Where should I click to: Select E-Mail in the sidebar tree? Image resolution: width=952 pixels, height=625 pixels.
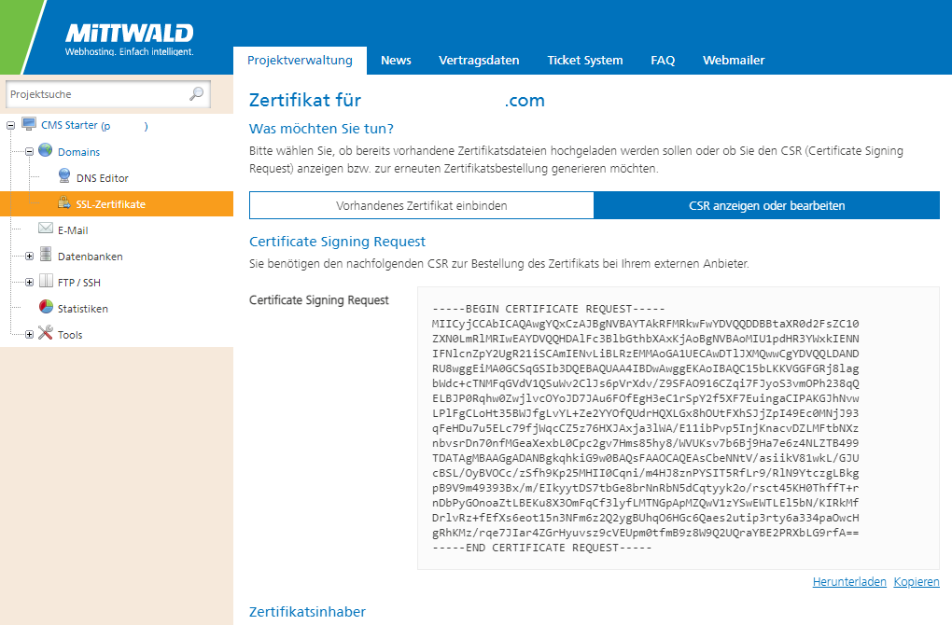click(73, 230)
